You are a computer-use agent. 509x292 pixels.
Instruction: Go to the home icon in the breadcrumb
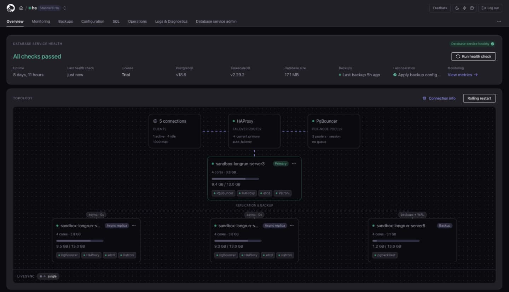click(x=21, y=8)
